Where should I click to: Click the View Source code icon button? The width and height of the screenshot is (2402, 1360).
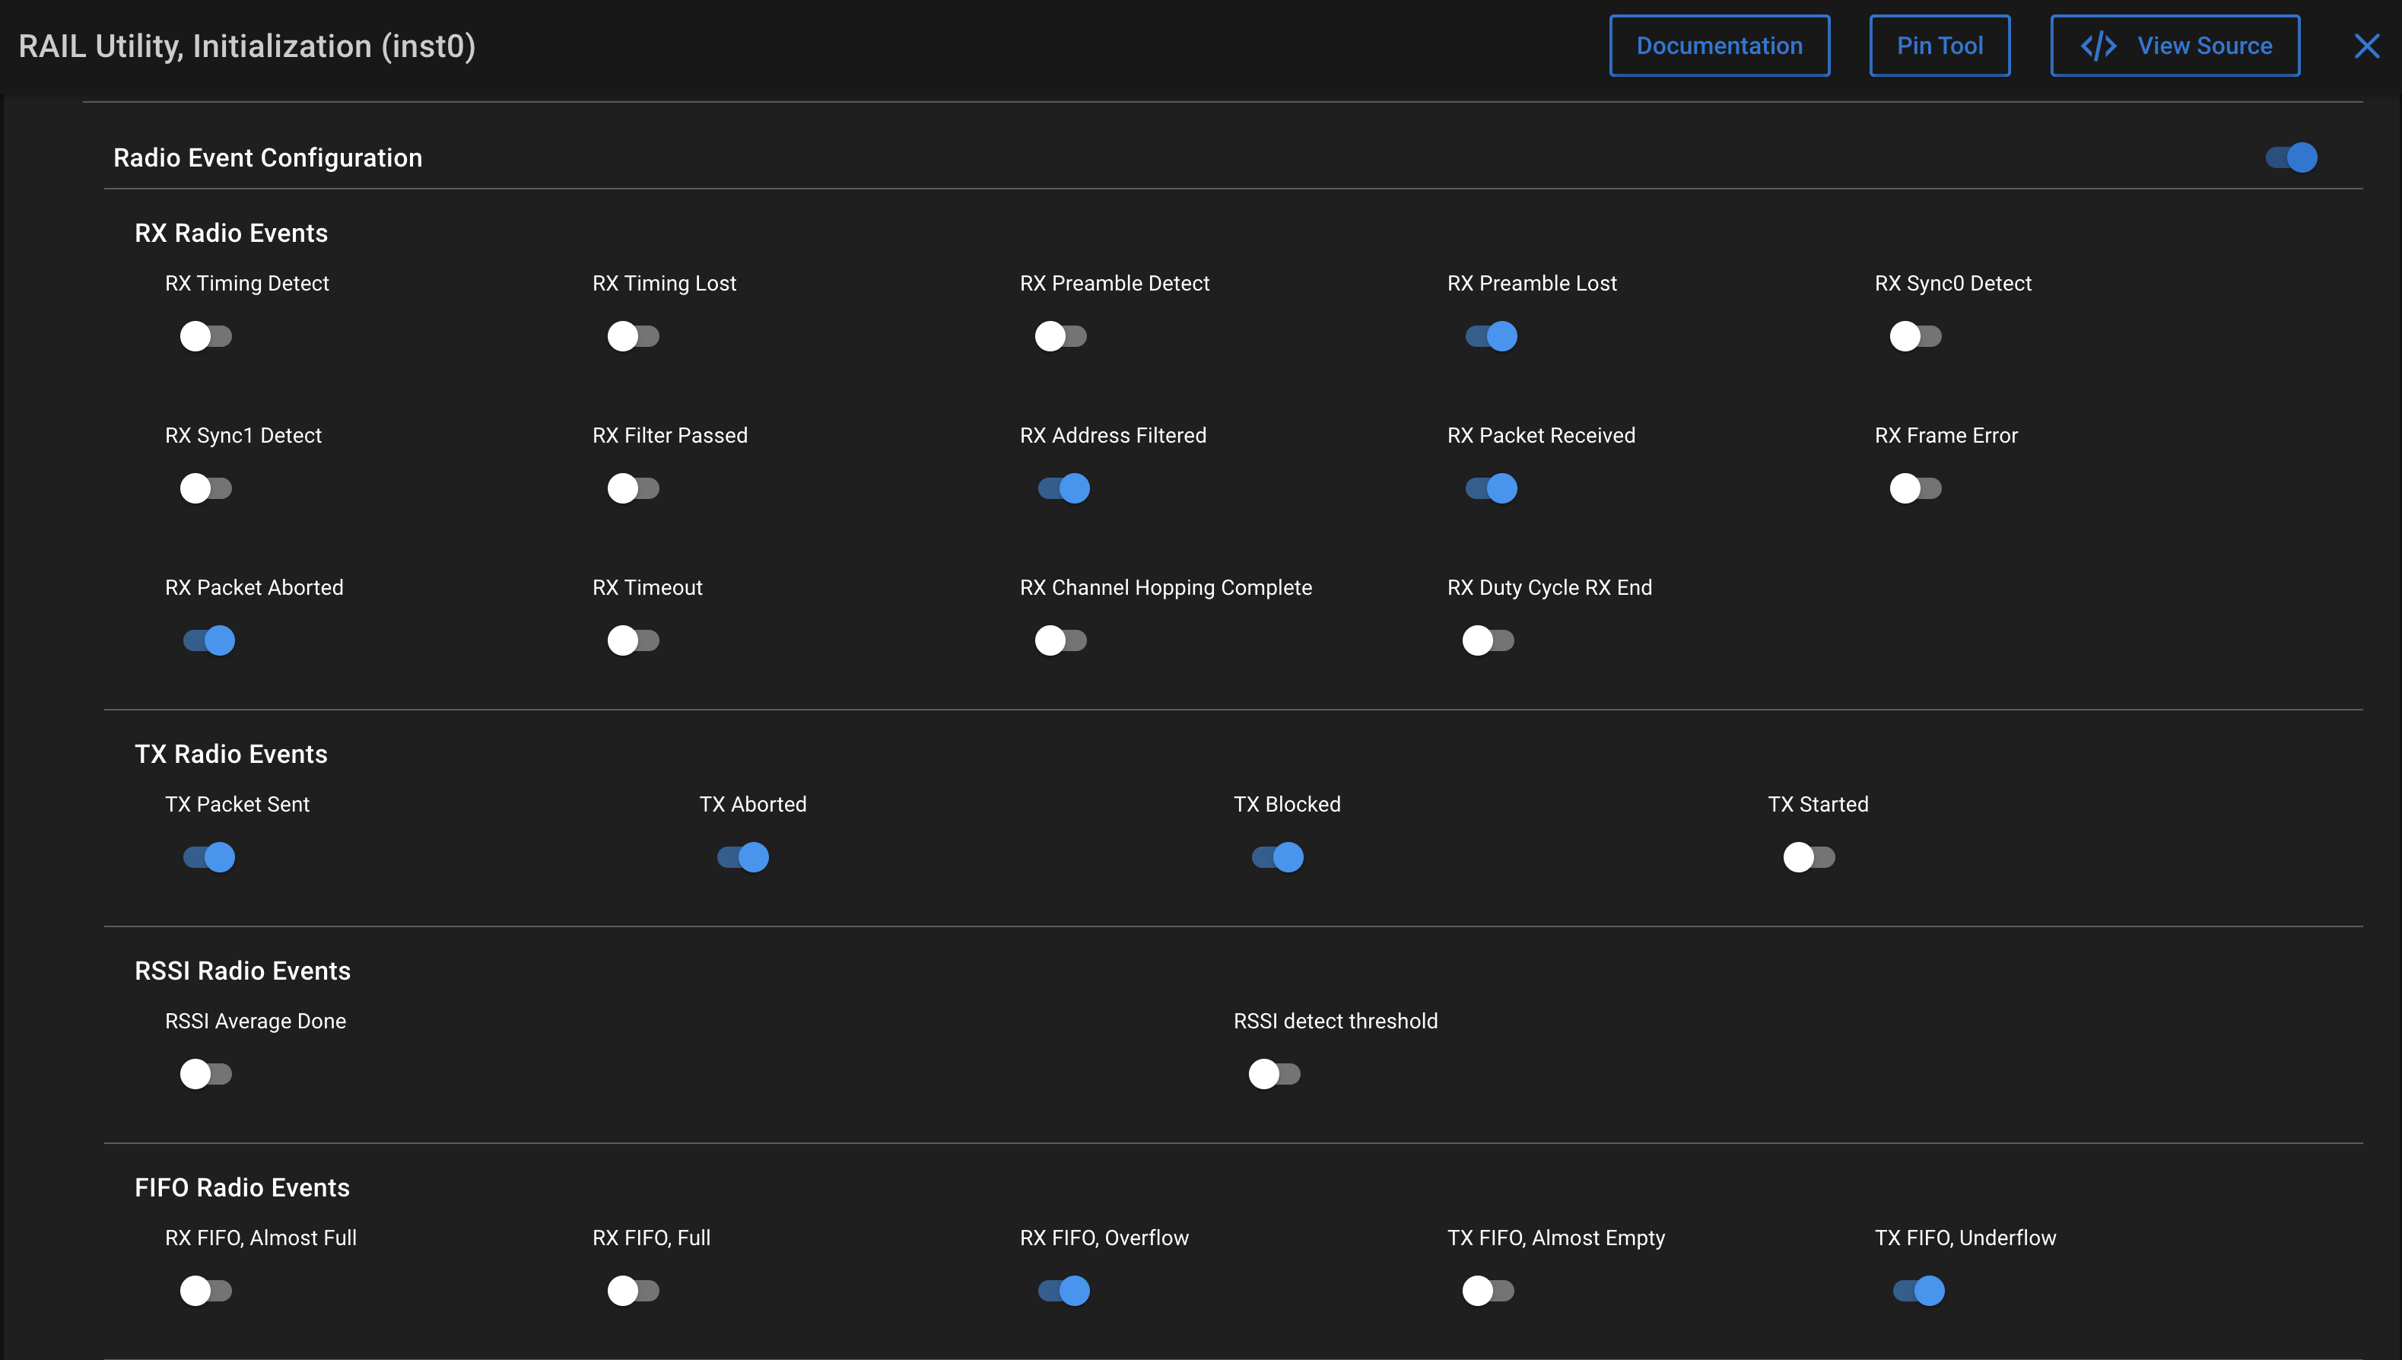(x=2175, y=46)
